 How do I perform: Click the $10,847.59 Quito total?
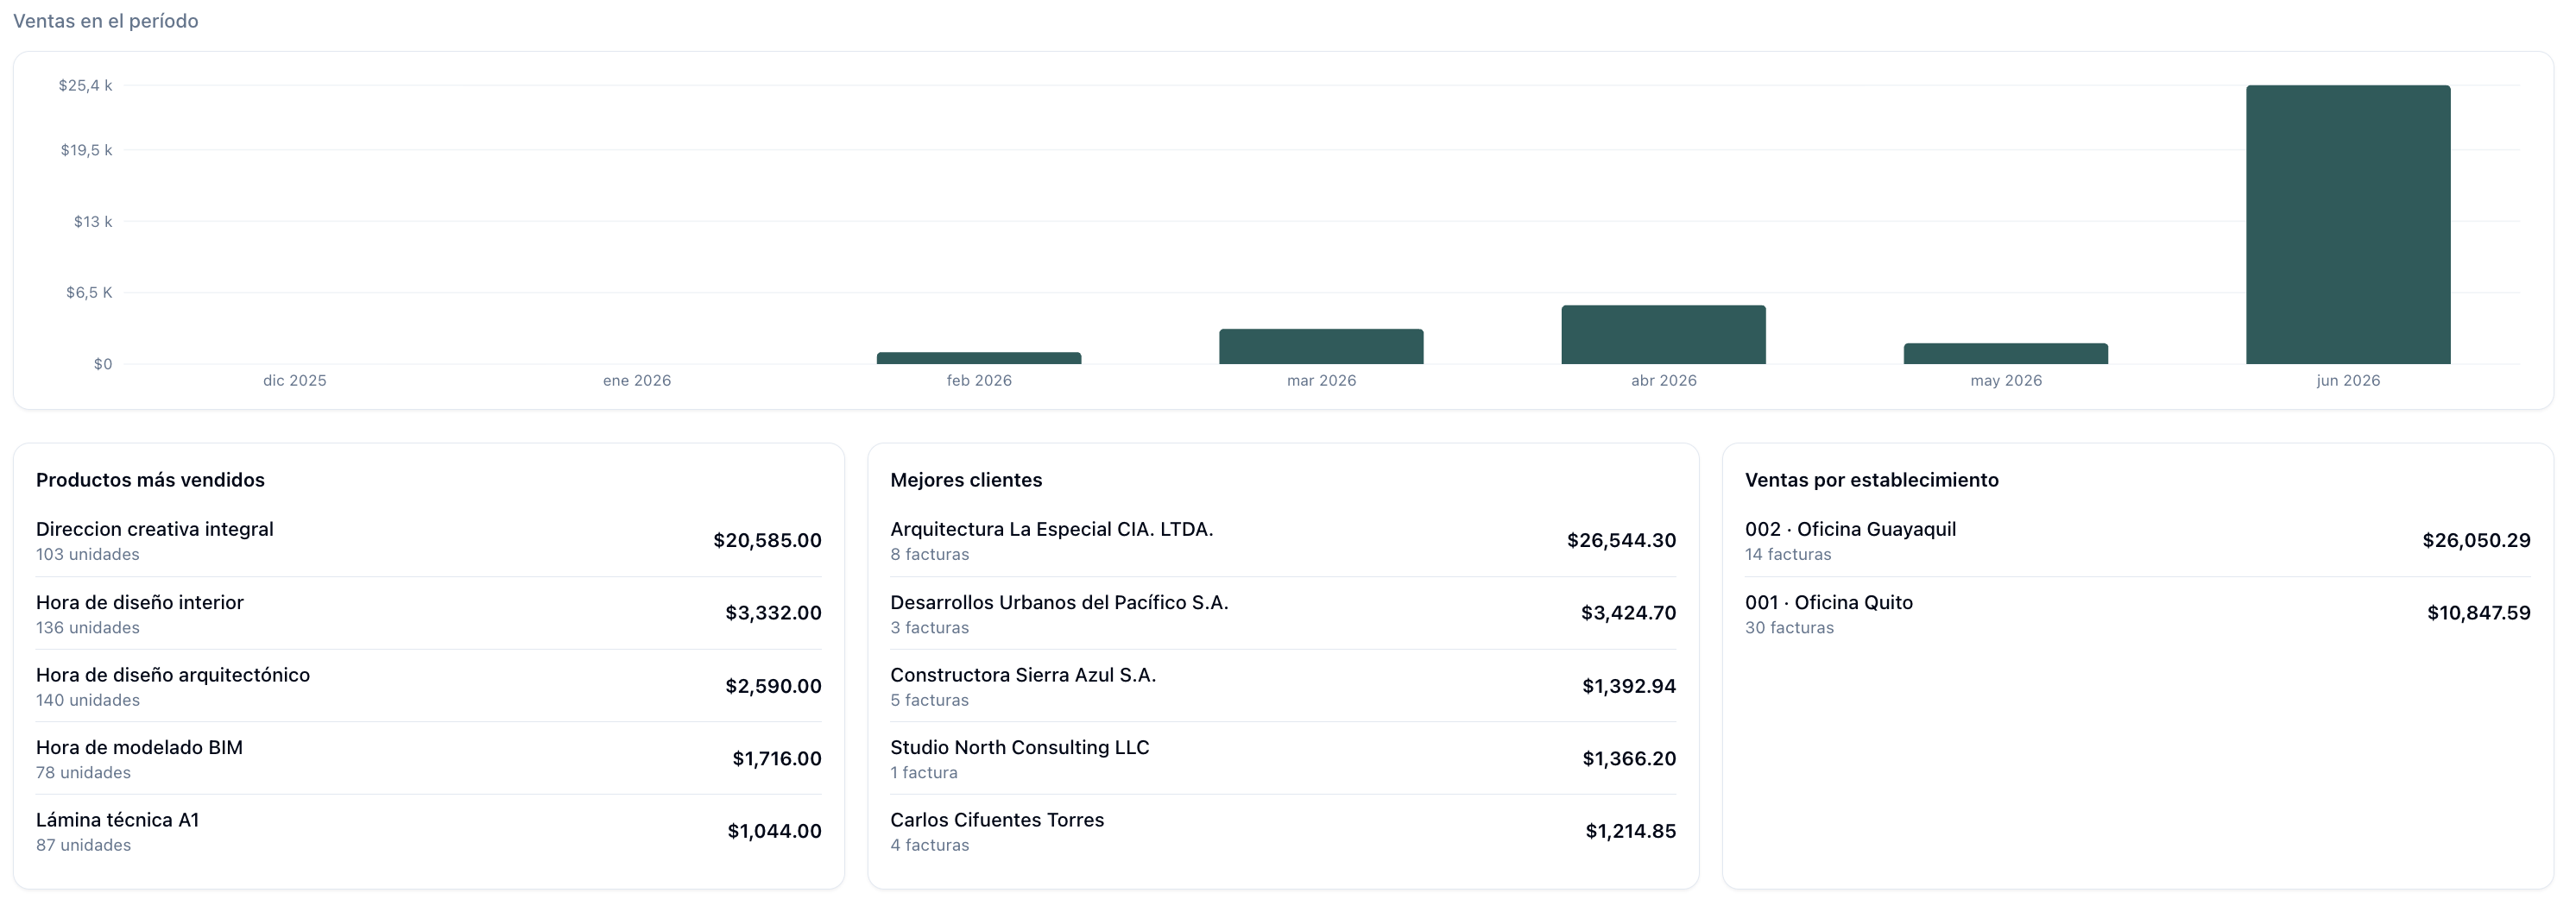tap(2479, 613)
